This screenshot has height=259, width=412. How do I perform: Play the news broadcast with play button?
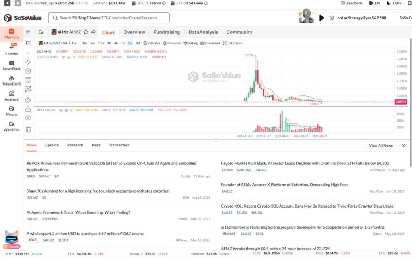[x=321, y=18]
